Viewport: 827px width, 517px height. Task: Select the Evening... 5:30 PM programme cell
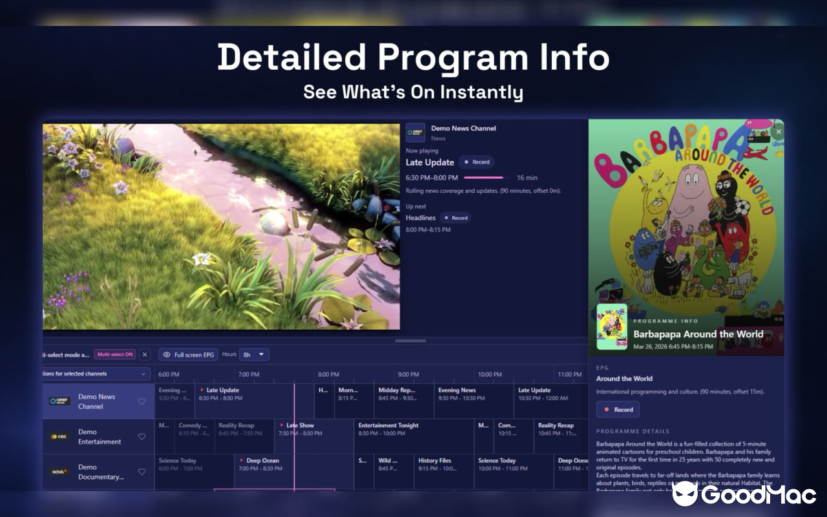174,401
